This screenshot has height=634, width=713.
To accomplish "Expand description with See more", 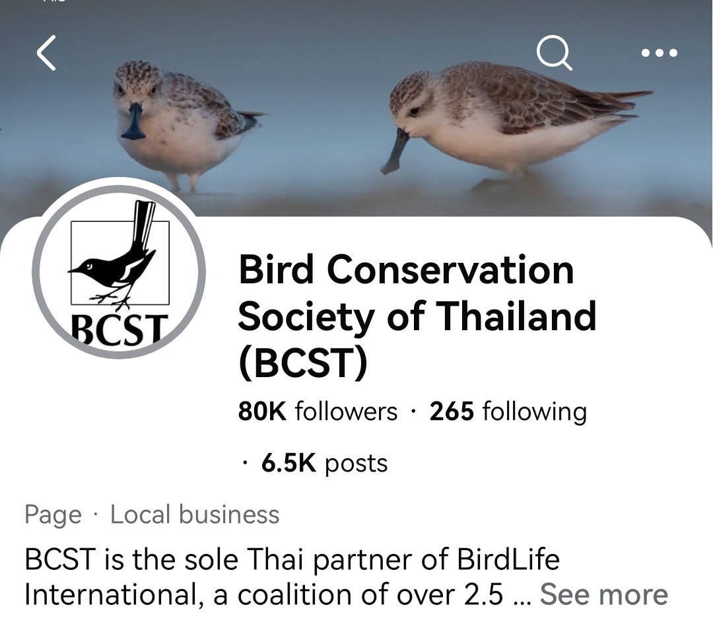I will (603, 594).
